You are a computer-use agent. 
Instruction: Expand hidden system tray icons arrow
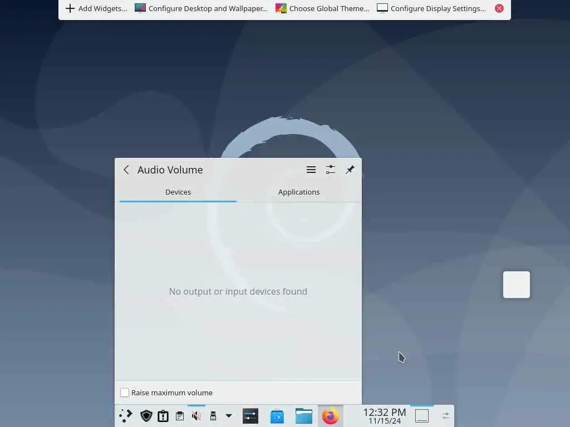(229, 416)
